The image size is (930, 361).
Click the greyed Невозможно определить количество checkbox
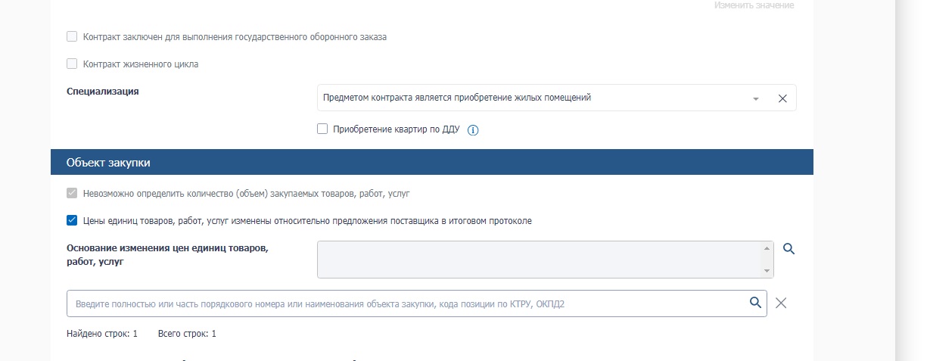tap(72, 193)
